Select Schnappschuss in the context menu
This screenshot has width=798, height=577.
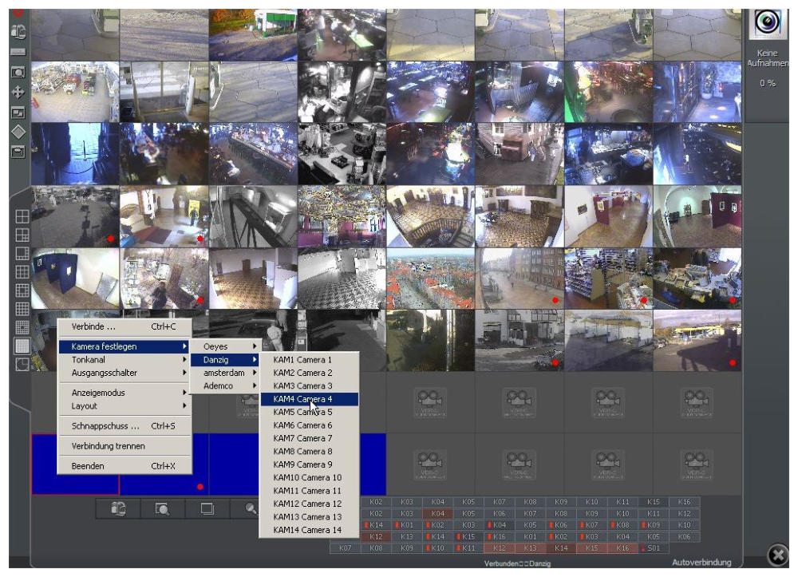coord(124,425)
